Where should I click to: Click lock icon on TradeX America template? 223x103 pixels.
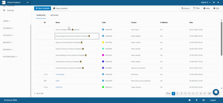(x=81, y=62)
